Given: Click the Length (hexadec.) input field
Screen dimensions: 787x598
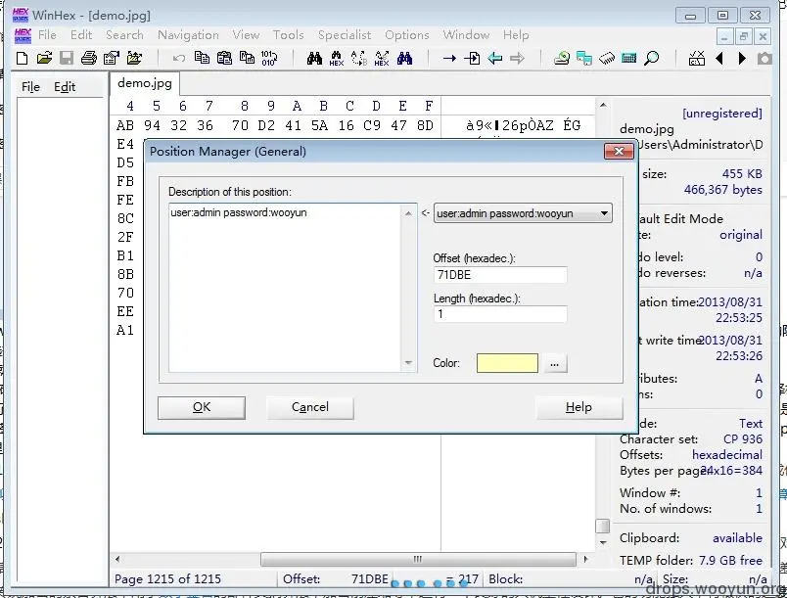Looking at the screenshot, I should [x=500, y=314].
